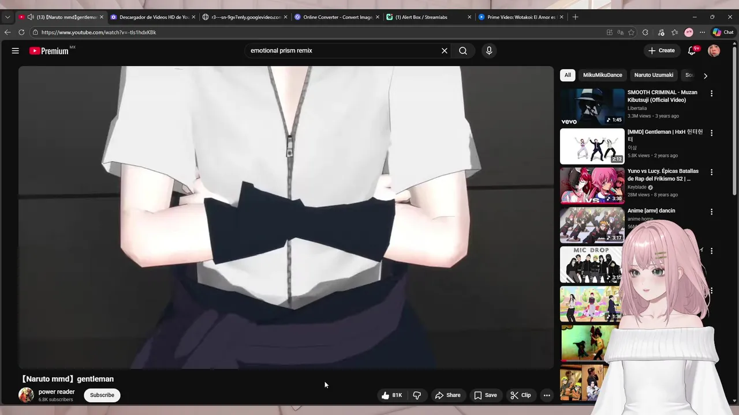Open options for Yuno vs Lucy video

click(x=711, y=172)
